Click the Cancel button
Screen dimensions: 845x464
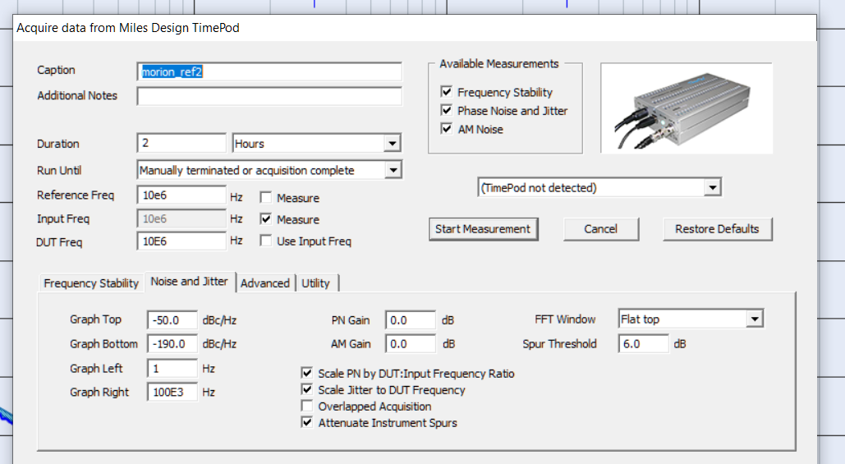(x=601, y=229)
